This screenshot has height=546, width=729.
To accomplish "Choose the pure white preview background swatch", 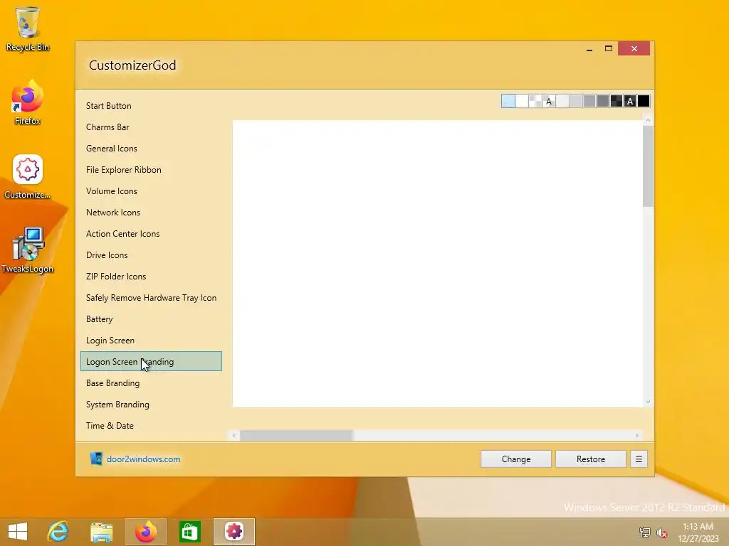I will tap(522, 101).
